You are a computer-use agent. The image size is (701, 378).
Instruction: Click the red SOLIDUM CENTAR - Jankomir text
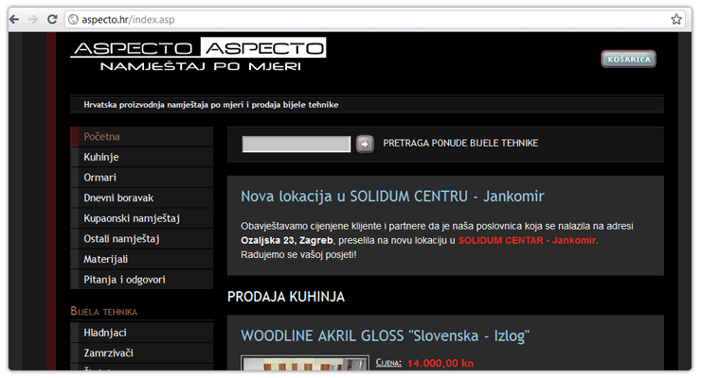click(528, 240)
